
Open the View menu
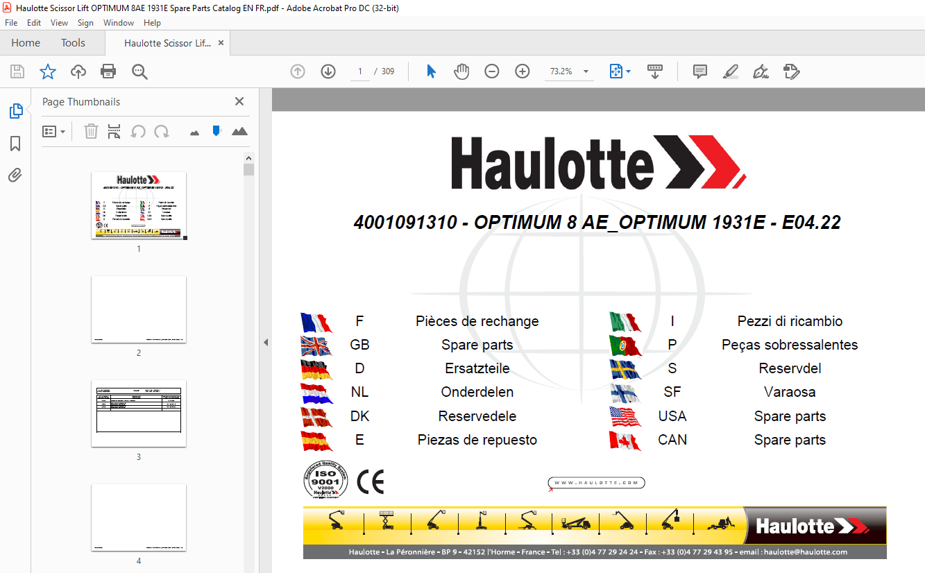(60, 23)
